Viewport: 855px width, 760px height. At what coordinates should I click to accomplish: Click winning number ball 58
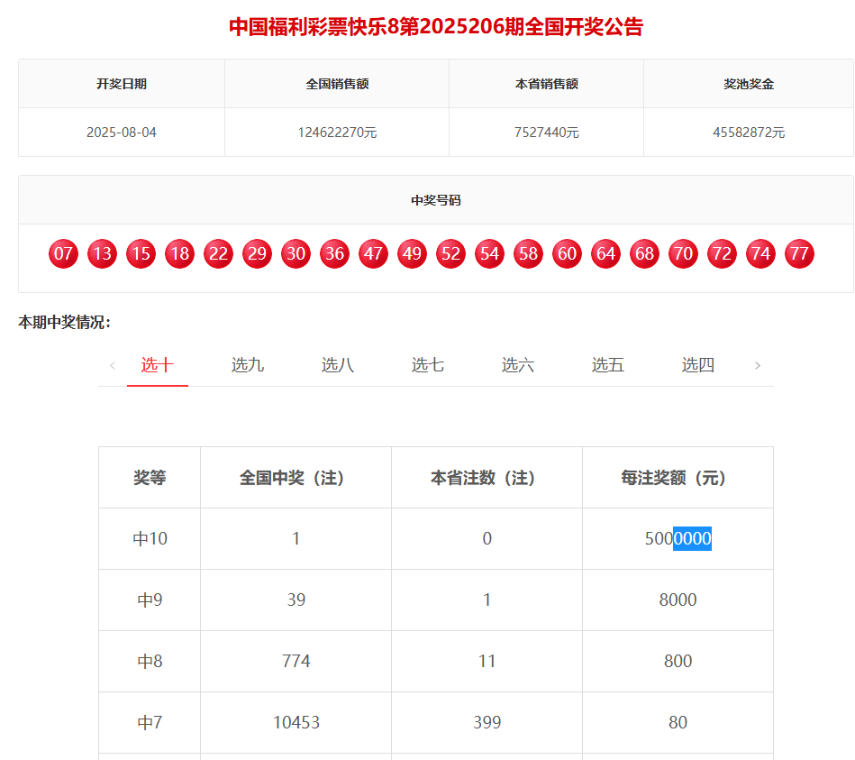tap(528, 253)
